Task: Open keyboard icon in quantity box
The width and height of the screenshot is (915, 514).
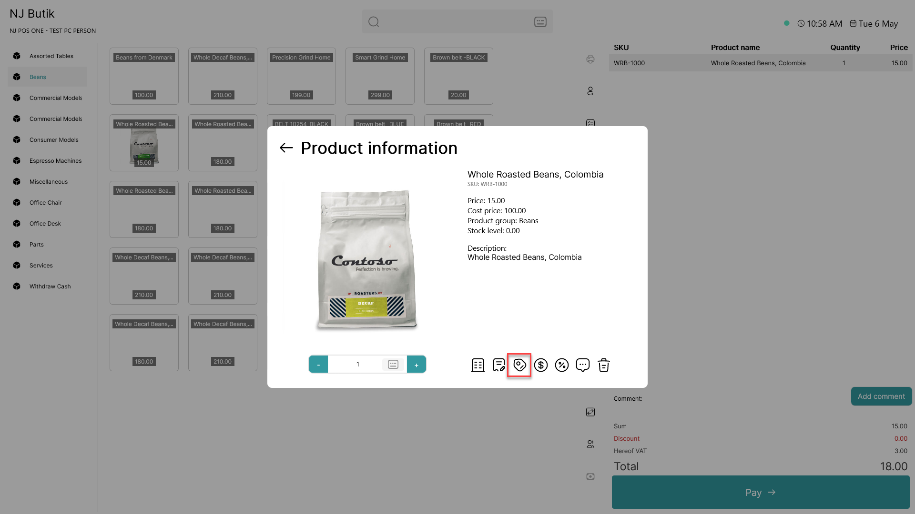Action: coord(393,365)
